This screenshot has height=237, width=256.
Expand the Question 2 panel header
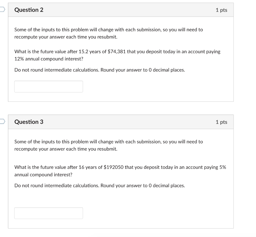[121, 10]
